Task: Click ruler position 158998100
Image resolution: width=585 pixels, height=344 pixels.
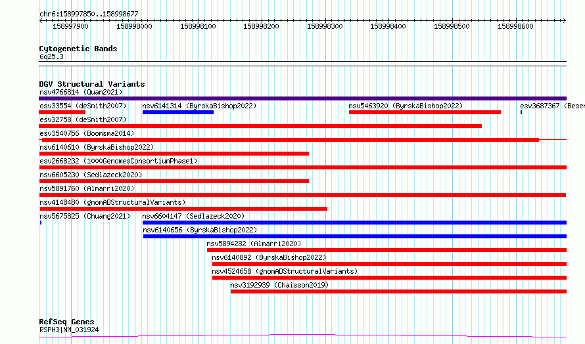Action: click(x=198, y=26)
